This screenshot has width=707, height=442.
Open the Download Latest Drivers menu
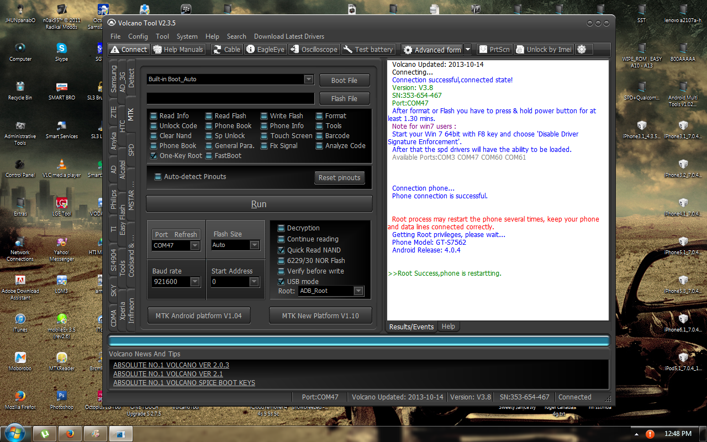[289, 36]
